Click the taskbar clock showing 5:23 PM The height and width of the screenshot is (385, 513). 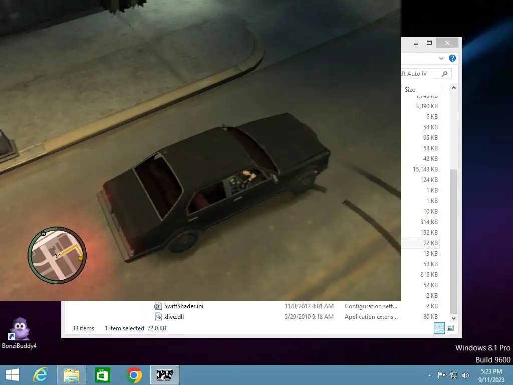coord(491,375)
